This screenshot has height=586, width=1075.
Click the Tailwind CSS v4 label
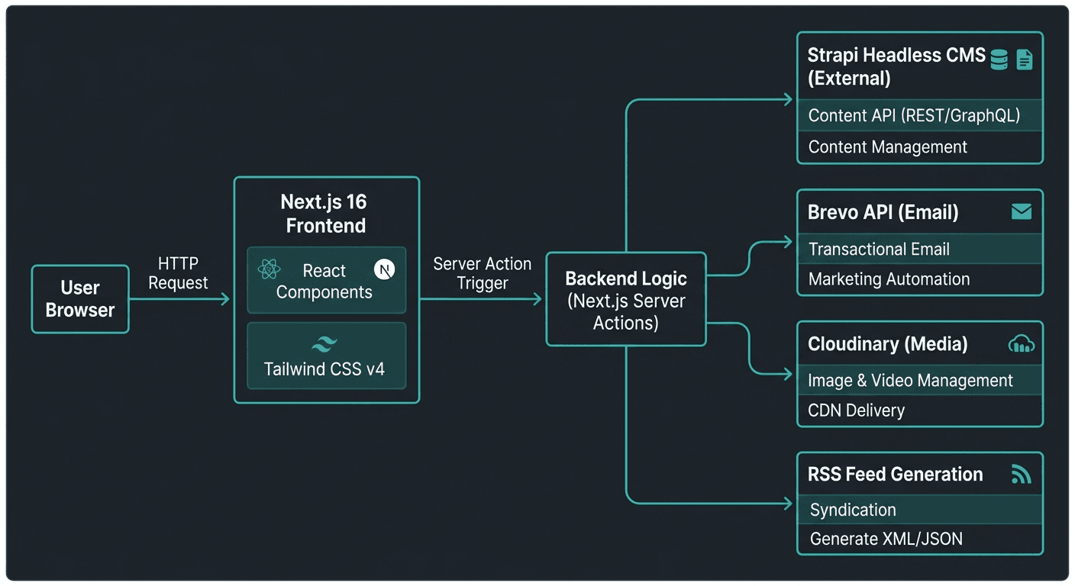(324, 369)
